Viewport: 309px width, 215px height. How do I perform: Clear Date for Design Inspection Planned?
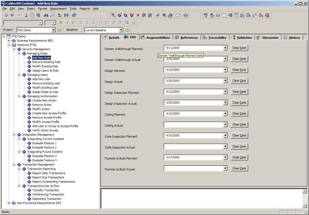click(x=239, y=92)
